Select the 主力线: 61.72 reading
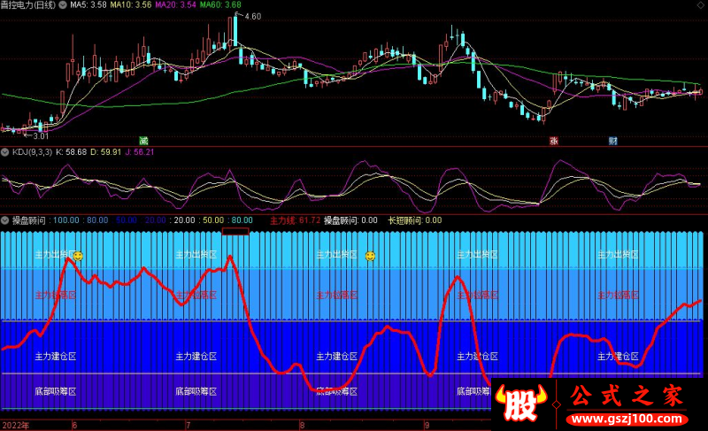Viewport: 708px width, 431px height. [x=296, y=220]
